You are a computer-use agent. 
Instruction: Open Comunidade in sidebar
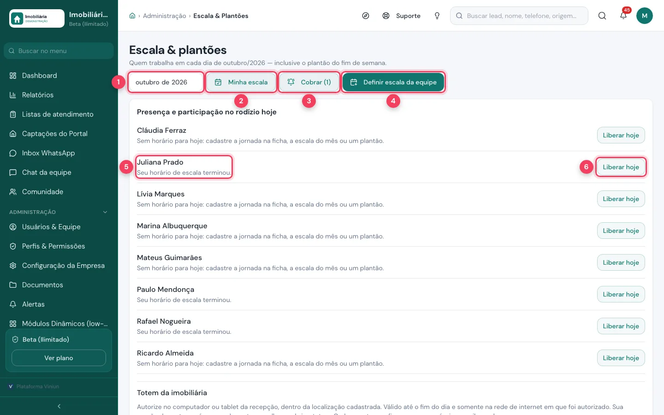pyautogui.click(x=59, y=192)
